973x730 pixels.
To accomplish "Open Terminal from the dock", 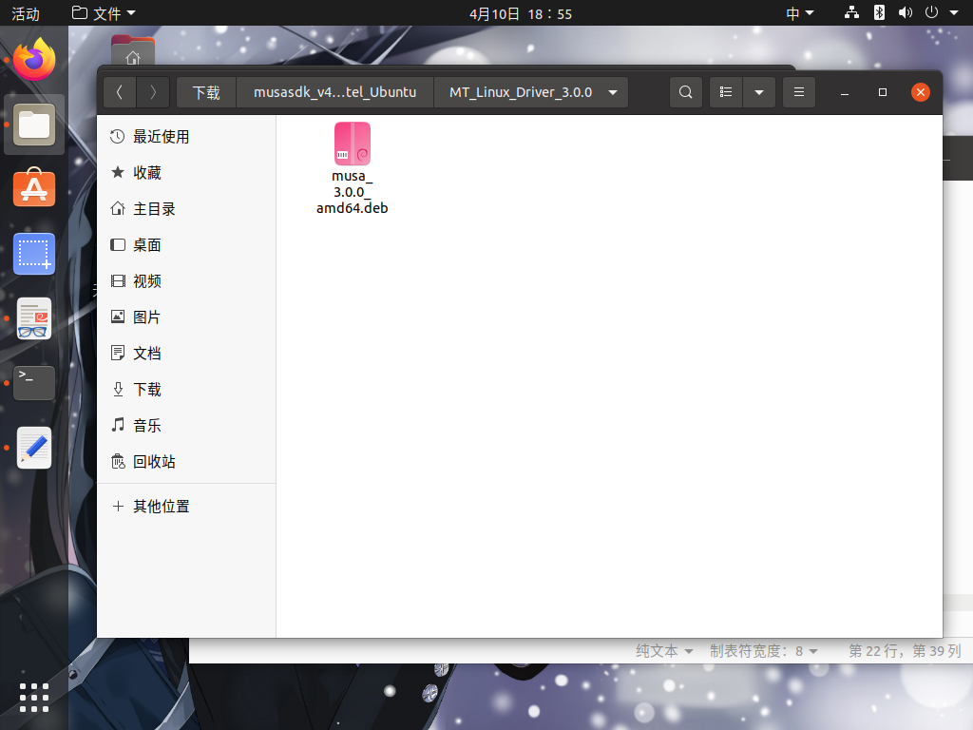I will (x=34, y=383).
